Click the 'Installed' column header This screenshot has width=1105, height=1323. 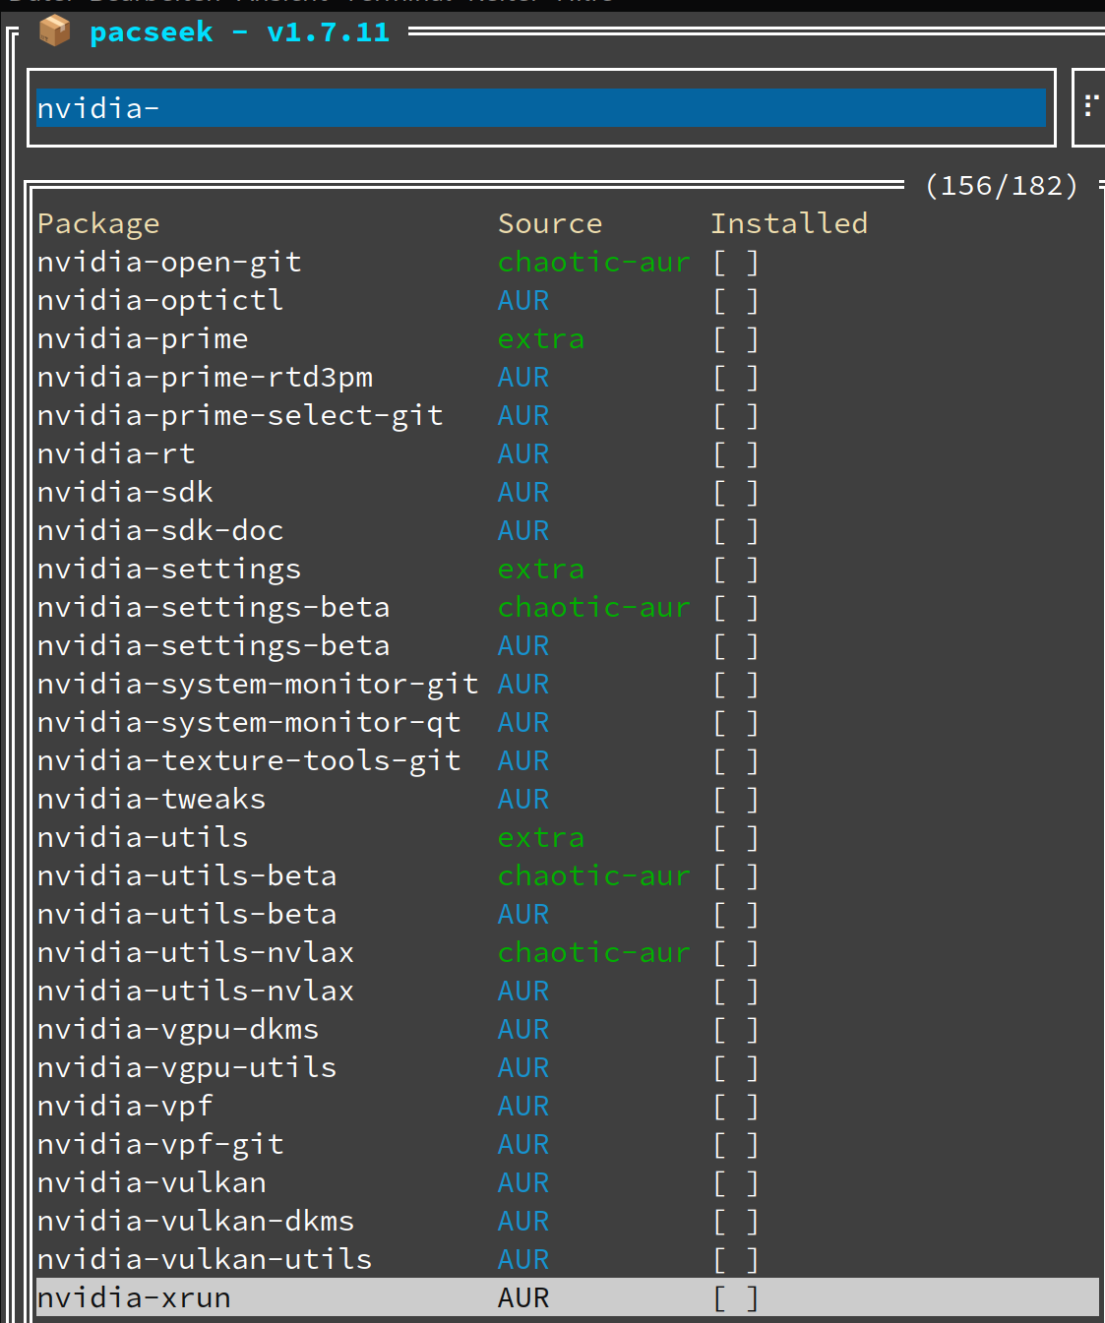(789, 224)
